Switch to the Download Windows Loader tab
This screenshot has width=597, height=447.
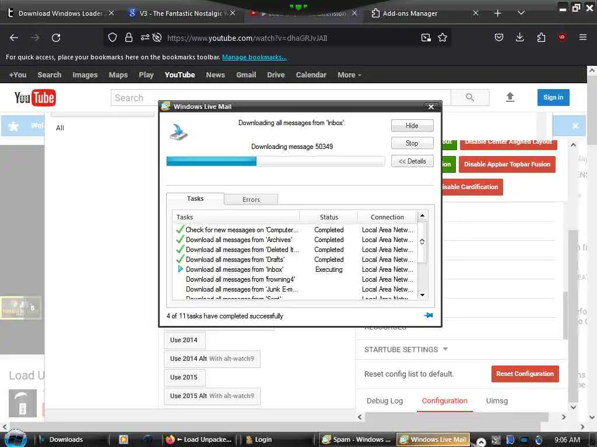61,13
